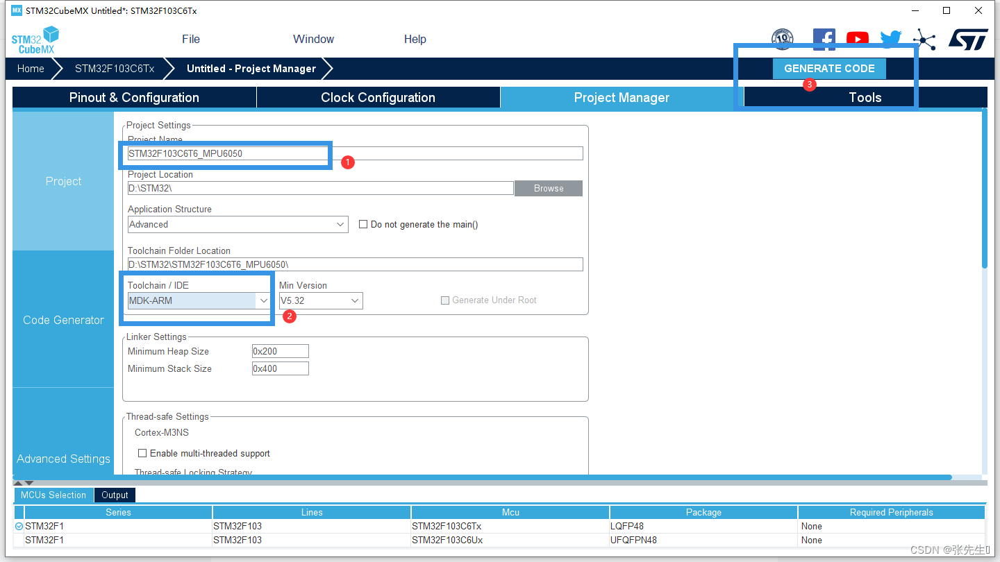
Task: Switch to MCUs Selection bottom tab
Action: 53,495
